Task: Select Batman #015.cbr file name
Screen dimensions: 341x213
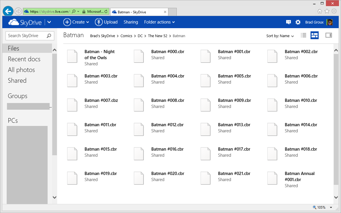Action: (101, 149)
